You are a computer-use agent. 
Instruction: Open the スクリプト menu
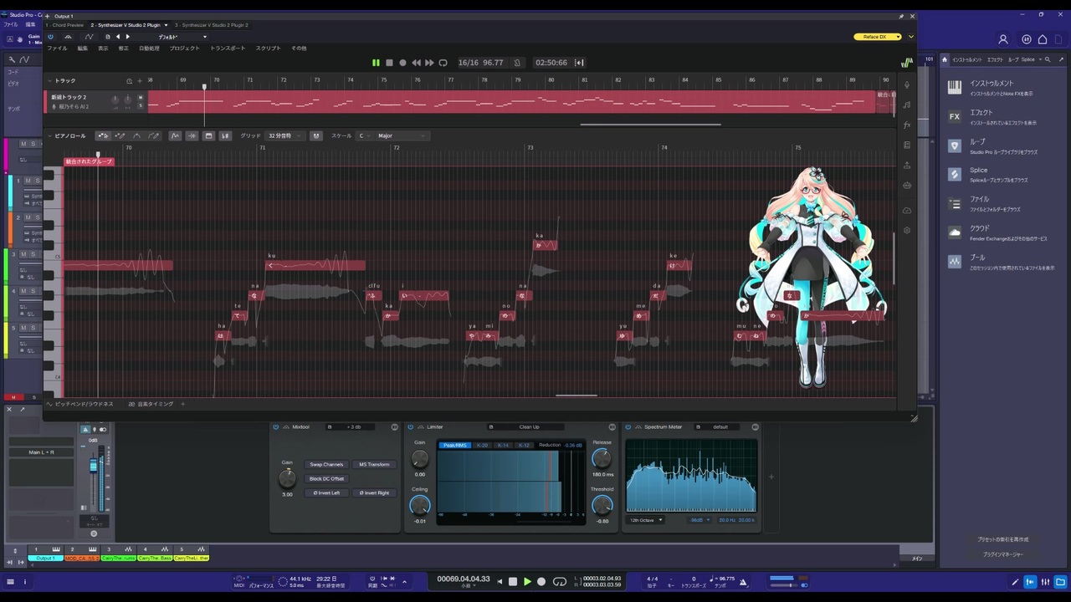[268, 48]
